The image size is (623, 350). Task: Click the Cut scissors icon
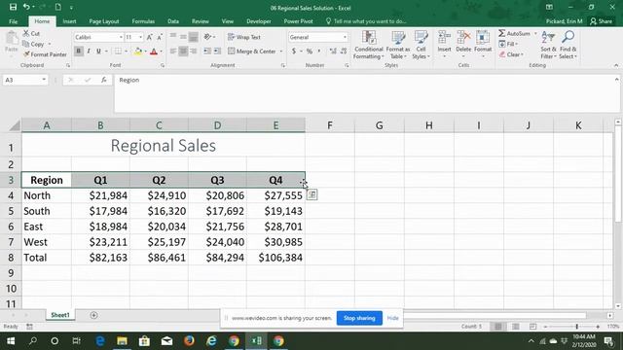26,33
